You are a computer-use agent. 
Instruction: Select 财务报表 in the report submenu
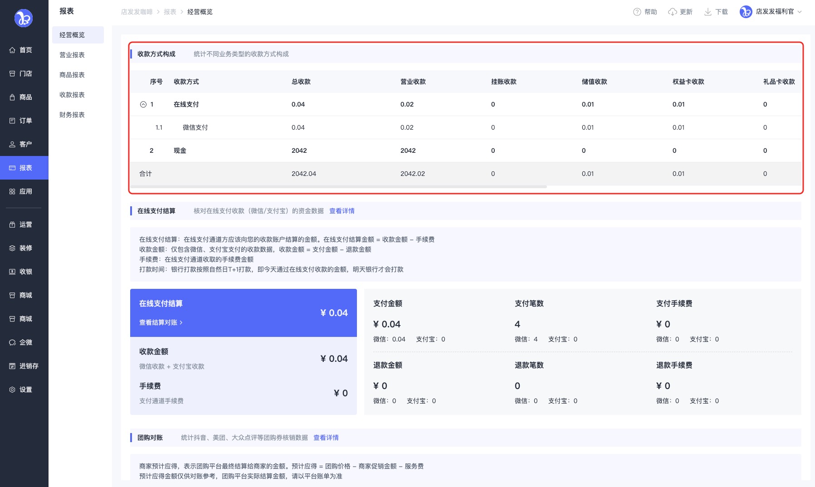click(72, 115)
